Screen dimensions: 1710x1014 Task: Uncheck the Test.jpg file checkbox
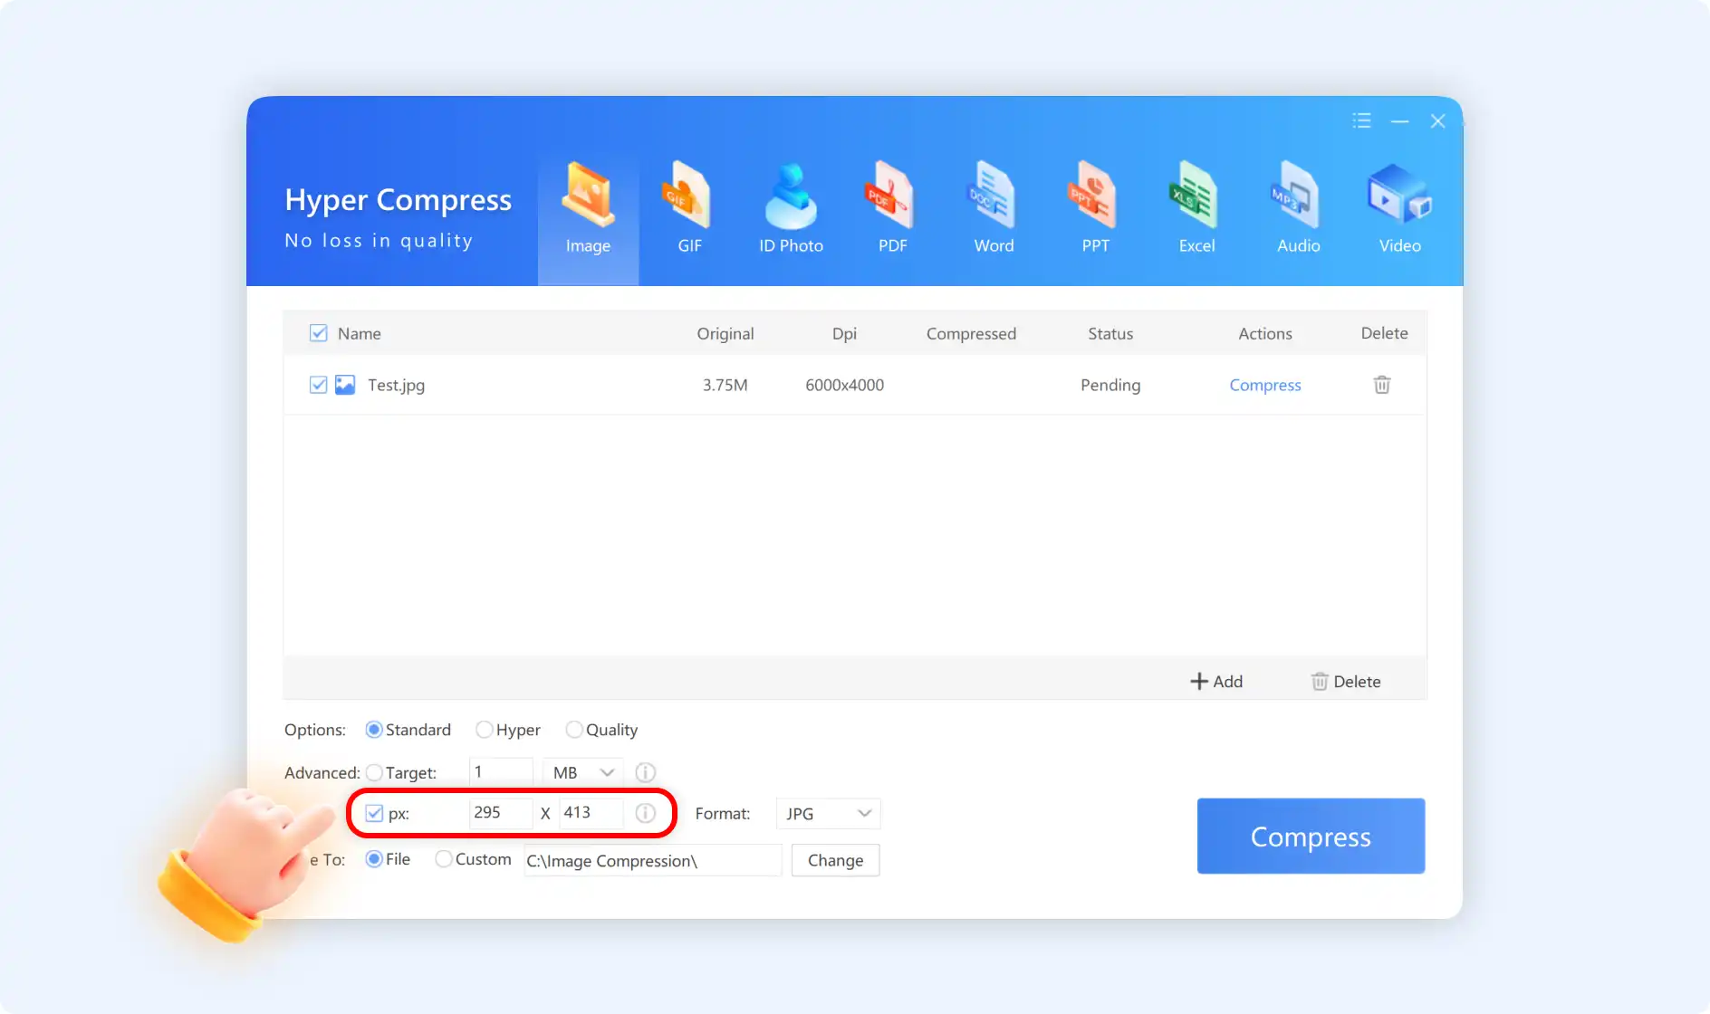(x=319, y=385)
